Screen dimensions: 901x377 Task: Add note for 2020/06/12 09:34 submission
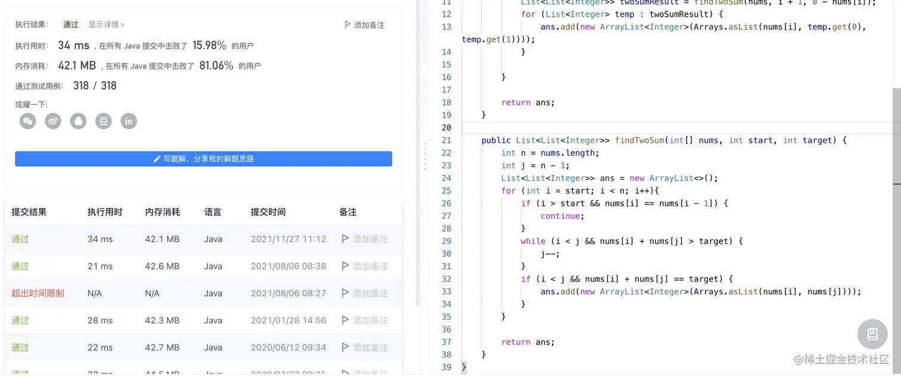click(x=364, y=347)
